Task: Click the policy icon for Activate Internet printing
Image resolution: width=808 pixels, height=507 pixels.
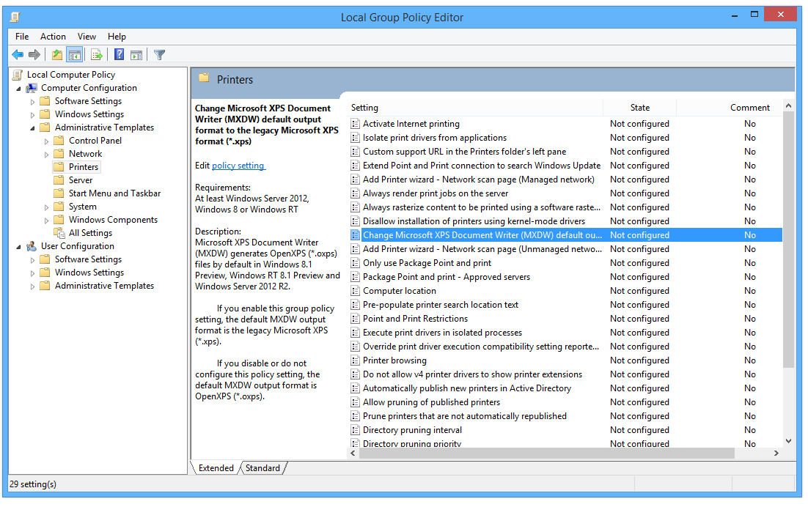Action: (x=355, y=124)
